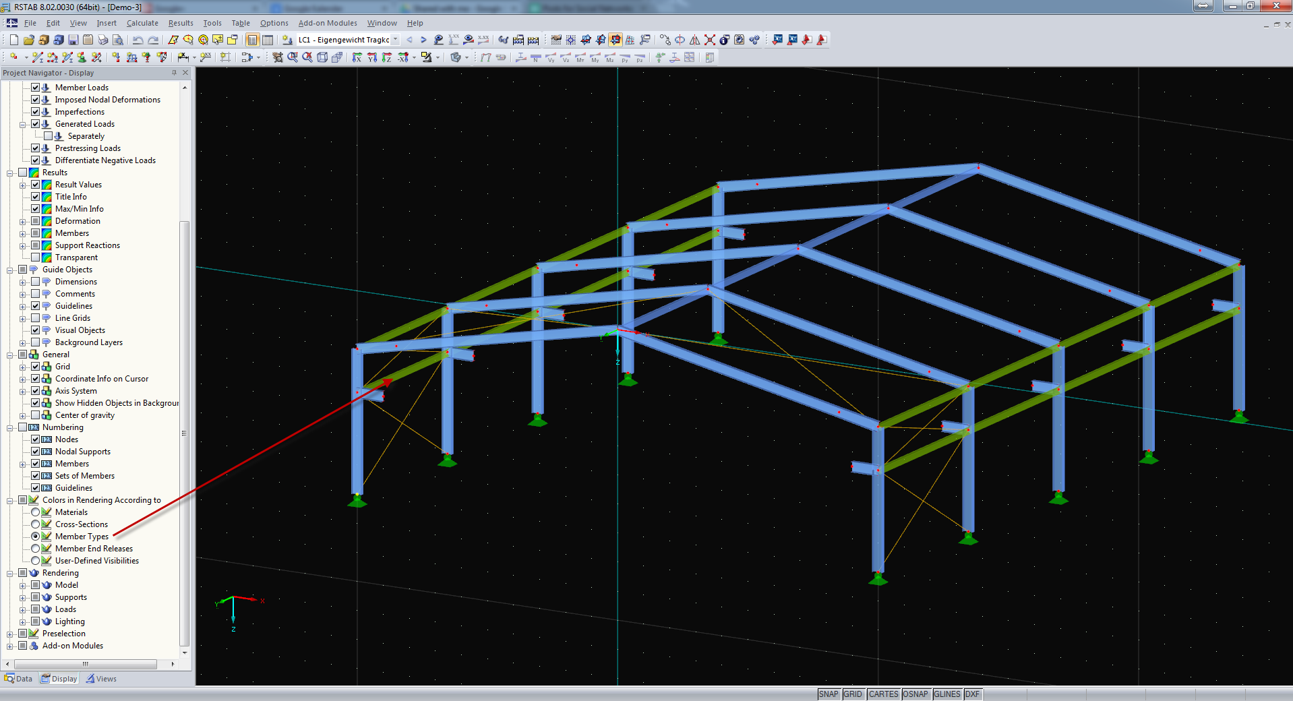Click the next load case arrow button

[x=423, y=40]
